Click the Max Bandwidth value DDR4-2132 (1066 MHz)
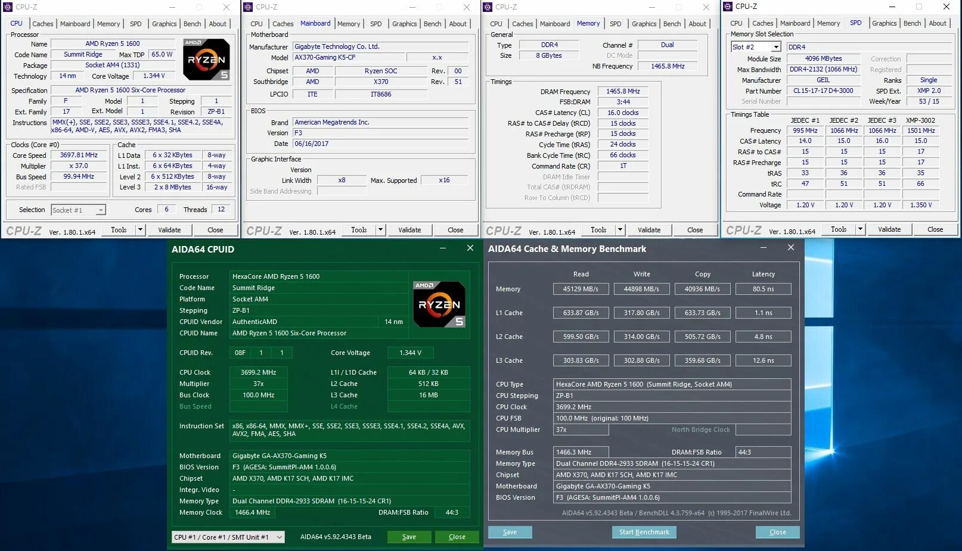 point(823,70)
